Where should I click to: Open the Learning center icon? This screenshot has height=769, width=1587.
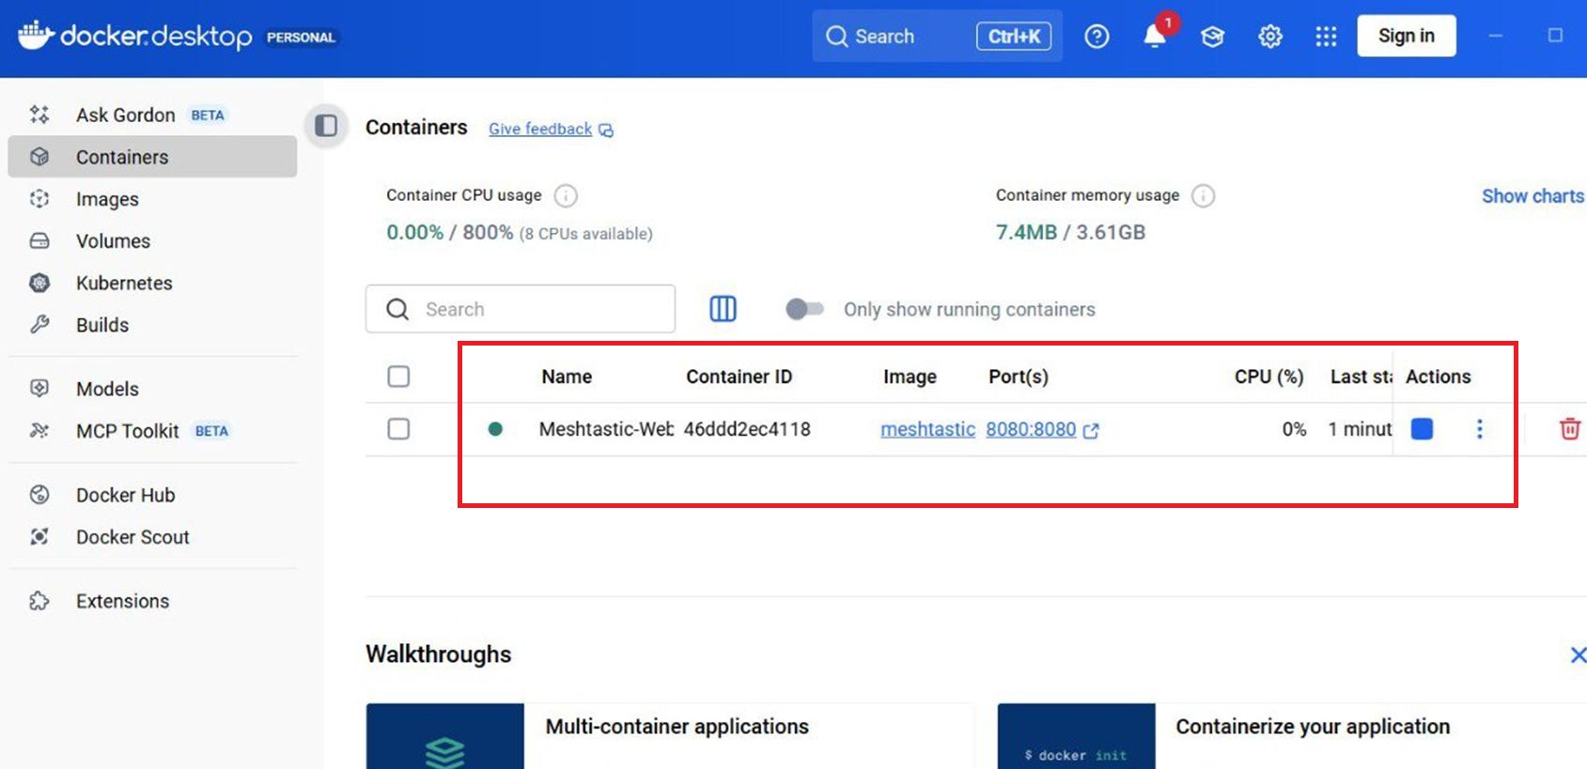(1212, 36)
